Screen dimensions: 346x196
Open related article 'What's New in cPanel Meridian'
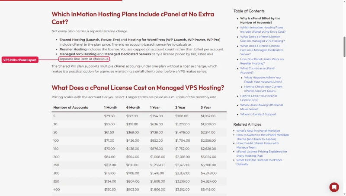click(258, 131)
